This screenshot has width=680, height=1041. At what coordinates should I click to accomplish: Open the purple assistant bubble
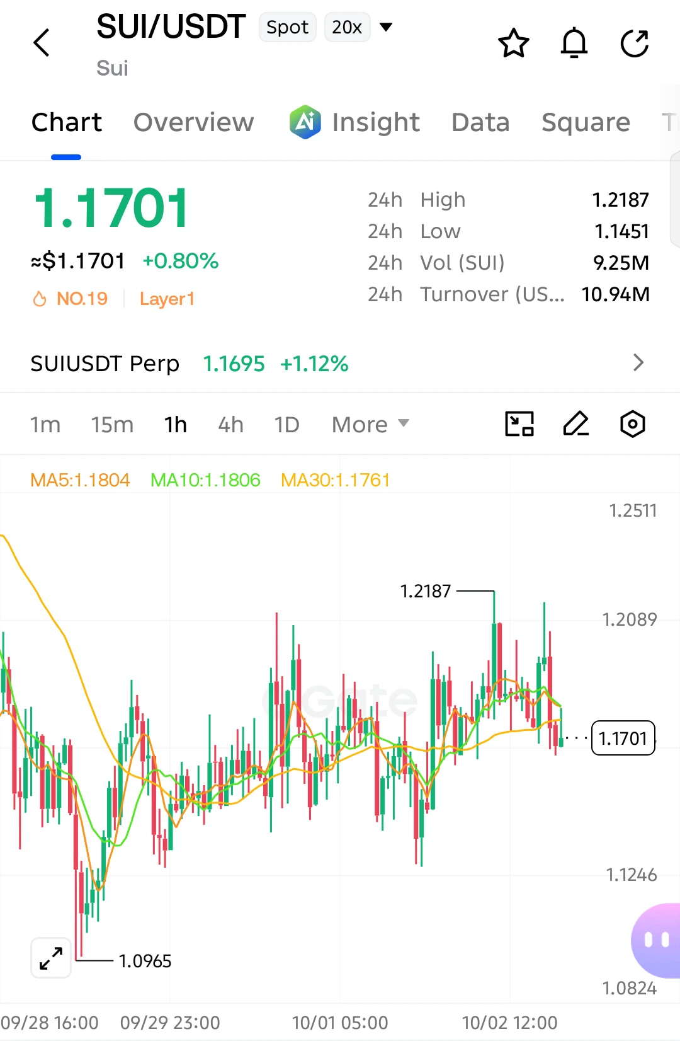coord(655,940)
